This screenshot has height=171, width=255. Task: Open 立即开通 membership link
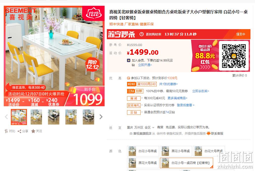145,65
